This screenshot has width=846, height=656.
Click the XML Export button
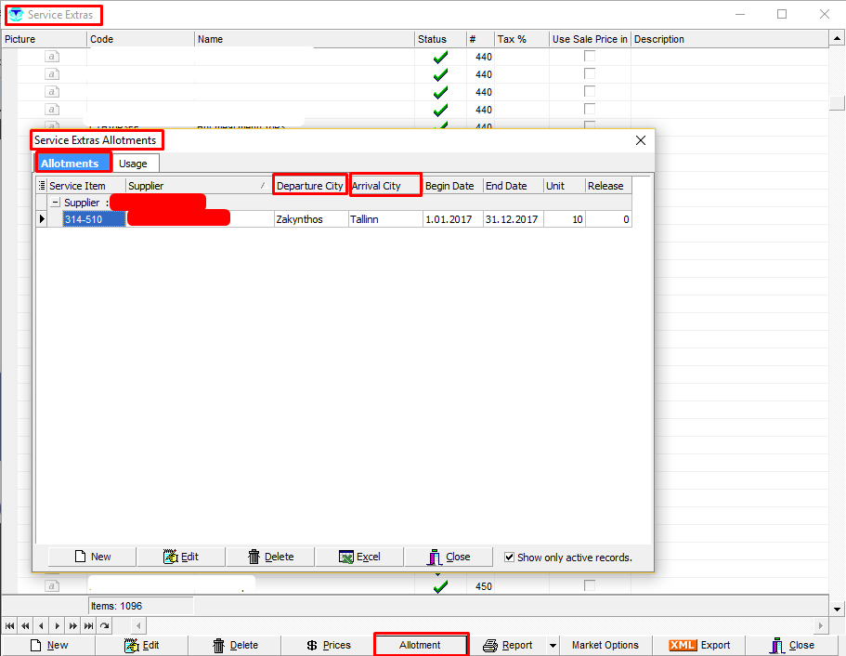point(699,645)
